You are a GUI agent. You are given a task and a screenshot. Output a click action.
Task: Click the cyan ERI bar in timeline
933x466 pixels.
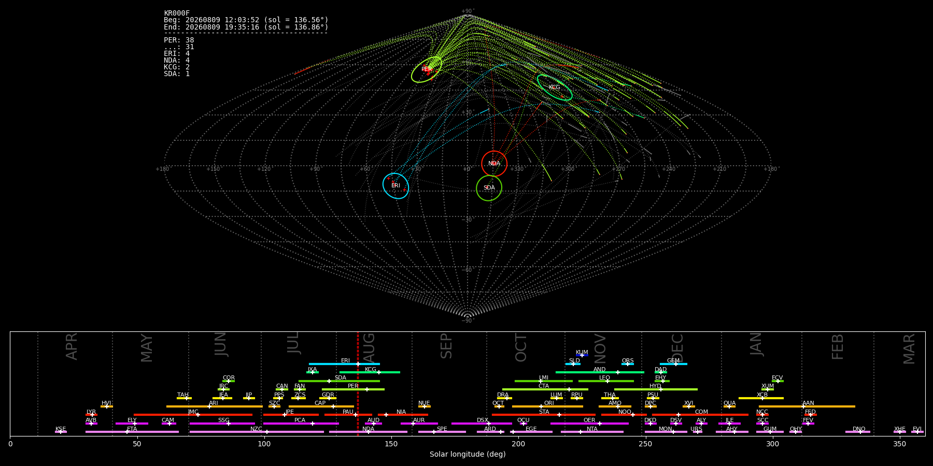[344, 364]
